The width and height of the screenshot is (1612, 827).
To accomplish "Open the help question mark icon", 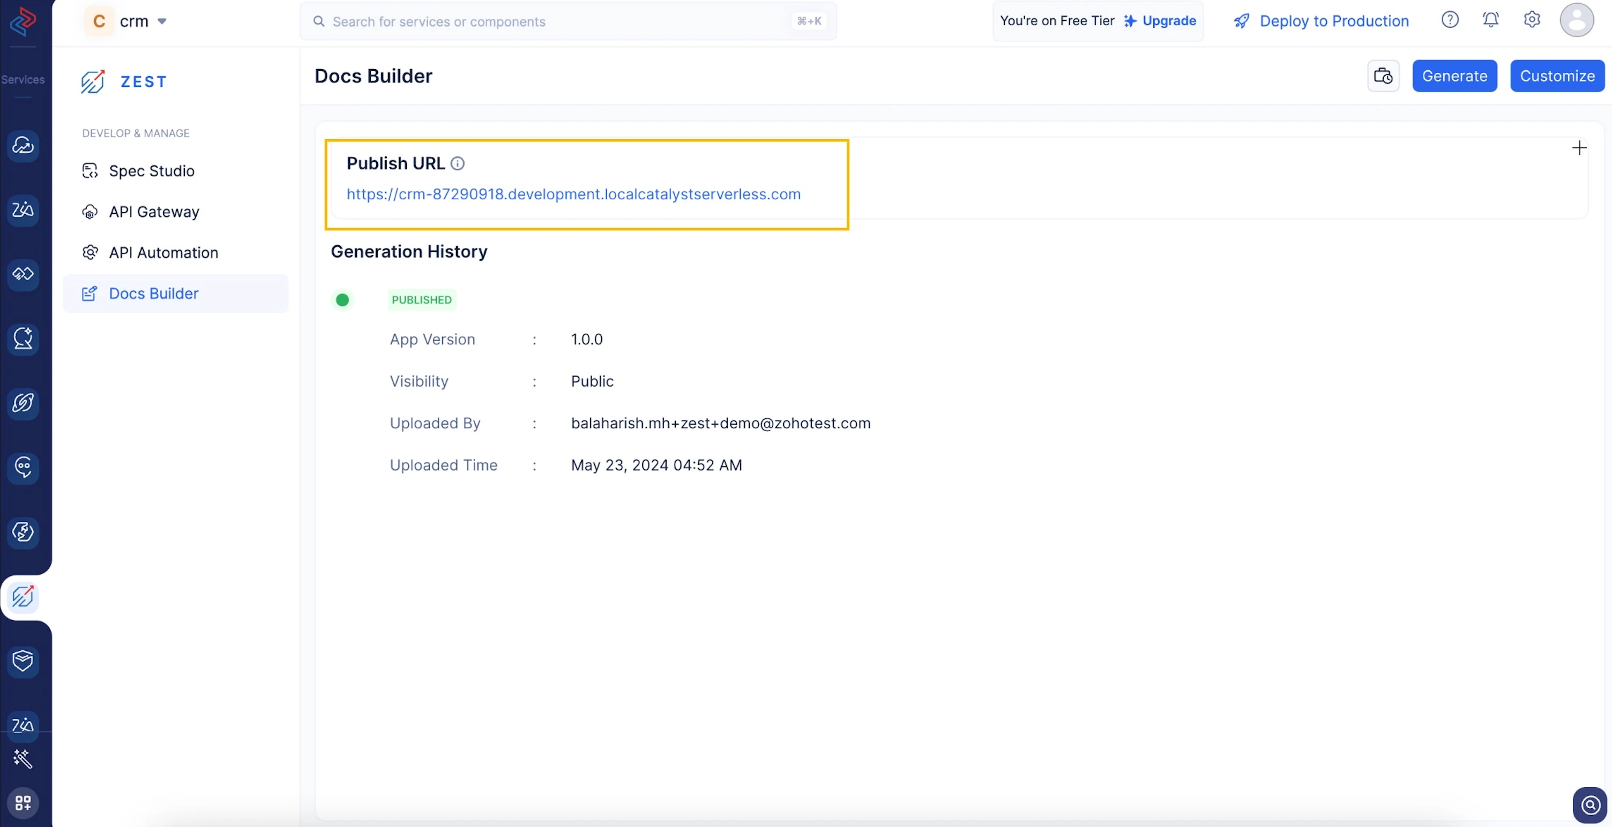I will (x=1450, y=20).
